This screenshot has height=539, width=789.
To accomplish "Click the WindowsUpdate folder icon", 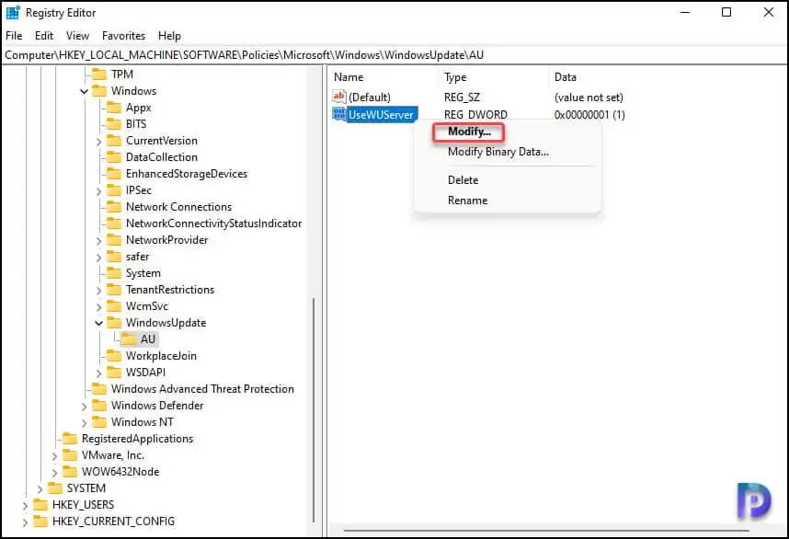I will pyautogui.click(x=114, y=323).
